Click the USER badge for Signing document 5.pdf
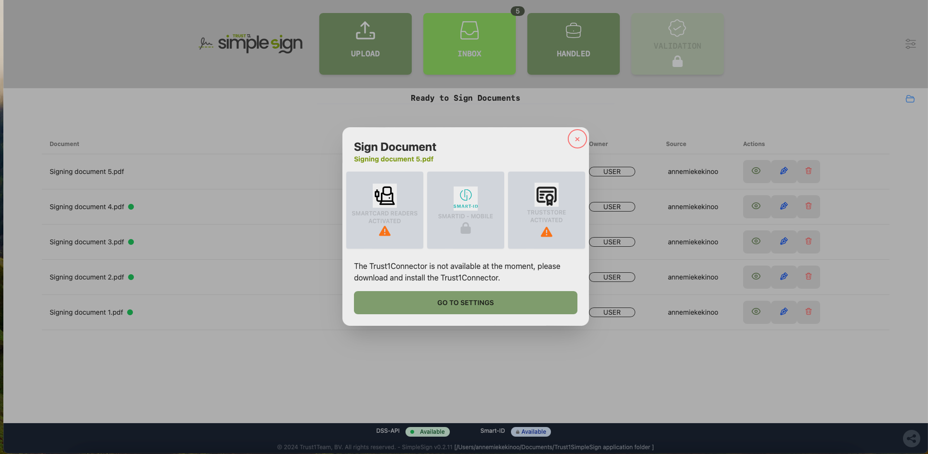Screen dimensions: 928x454 (612, 172)
